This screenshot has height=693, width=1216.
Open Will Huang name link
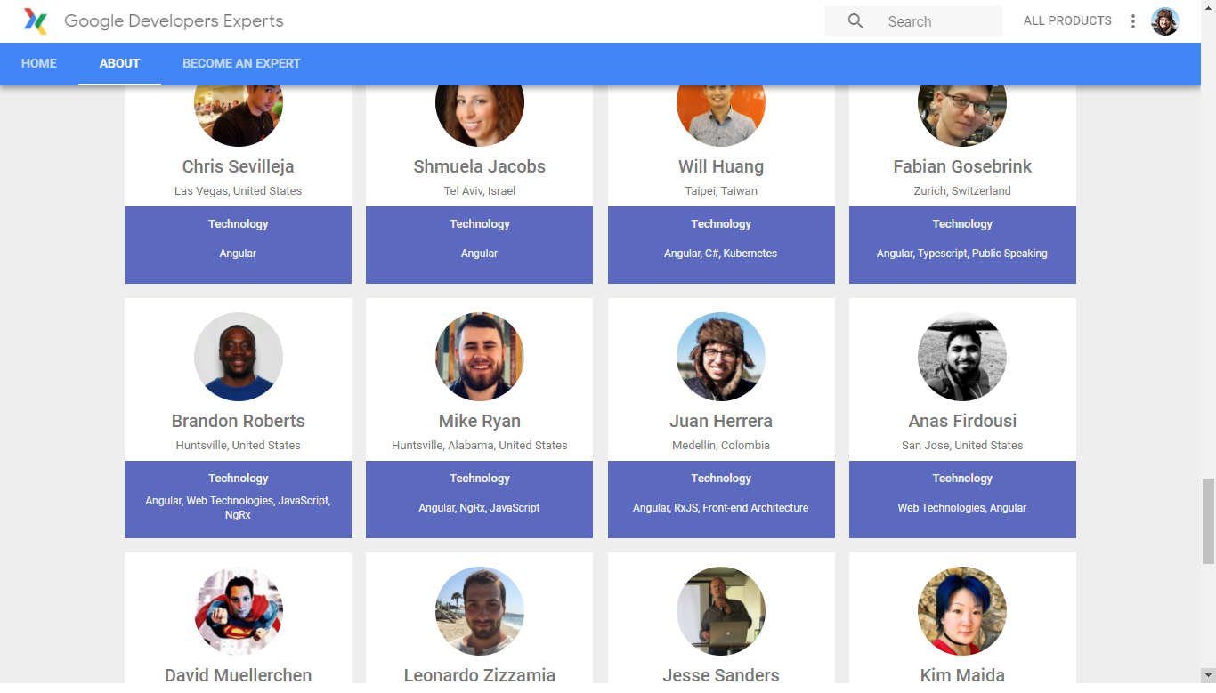pos(721,166)
